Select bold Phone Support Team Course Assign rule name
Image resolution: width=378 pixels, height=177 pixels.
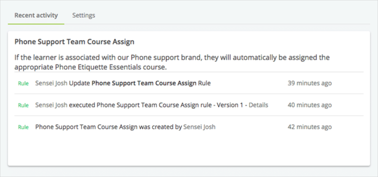(144, 83)
